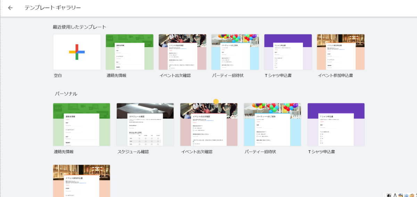
Task: Click the 空白 label text
Action: pos(58,75)
